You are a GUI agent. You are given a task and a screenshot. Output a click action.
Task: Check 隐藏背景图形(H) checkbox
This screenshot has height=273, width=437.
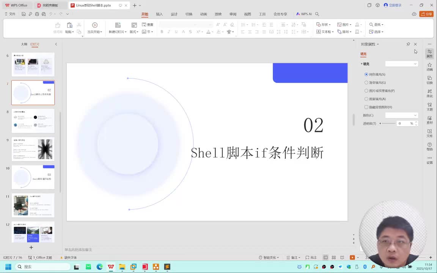coord(366,107)
